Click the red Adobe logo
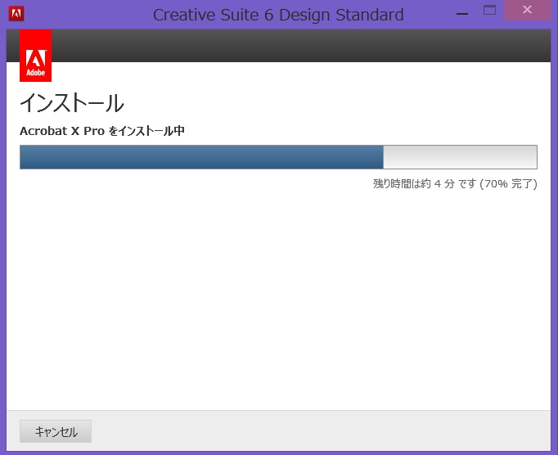The image size is (558, 455). 35,56
